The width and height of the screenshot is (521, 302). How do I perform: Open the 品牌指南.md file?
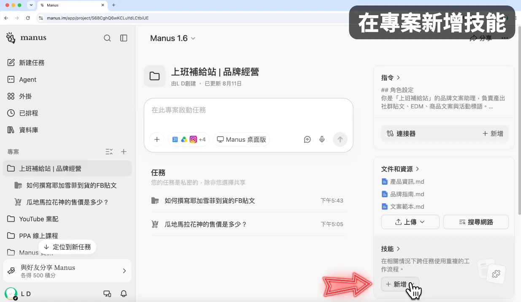coord(403,194)
